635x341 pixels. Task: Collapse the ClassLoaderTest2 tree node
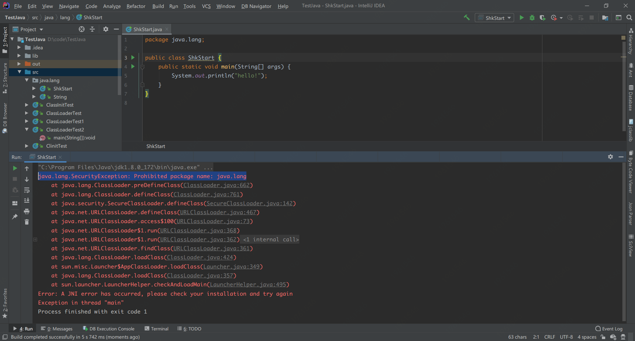tap(27, 129)
